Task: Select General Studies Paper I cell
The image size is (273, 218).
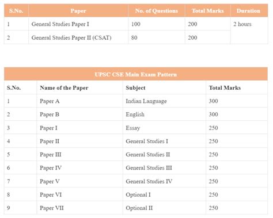Action: click(78, 24)
